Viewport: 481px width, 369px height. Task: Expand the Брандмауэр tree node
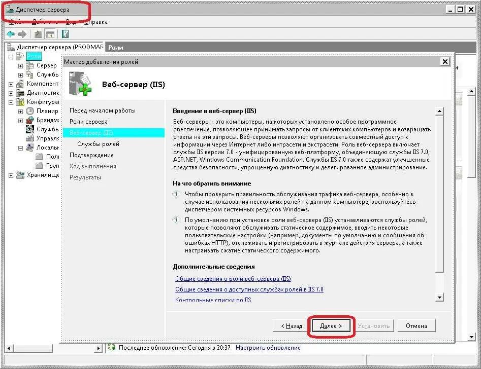pyautogui.click(x=20, y=121)
